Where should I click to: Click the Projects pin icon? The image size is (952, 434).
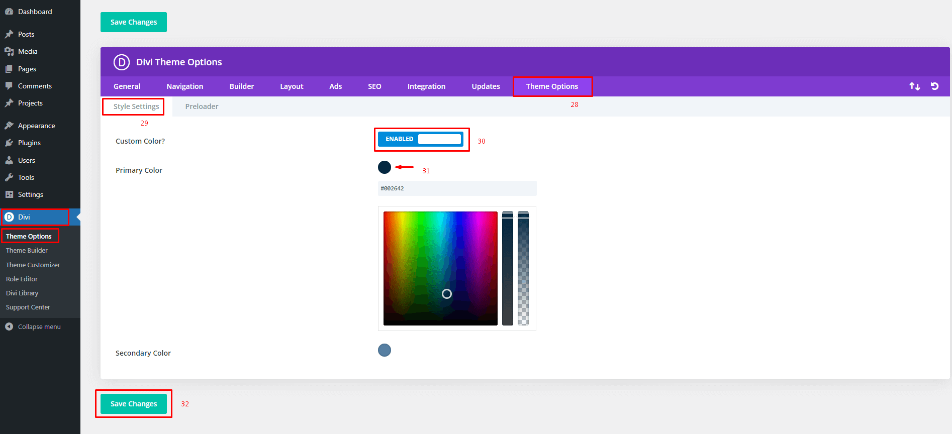tap(9, 103)
